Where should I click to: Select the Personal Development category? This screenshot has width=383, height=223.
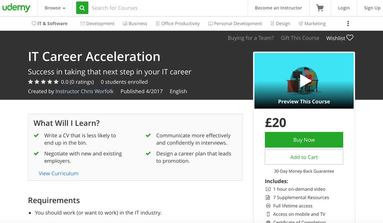pos(235,24)
